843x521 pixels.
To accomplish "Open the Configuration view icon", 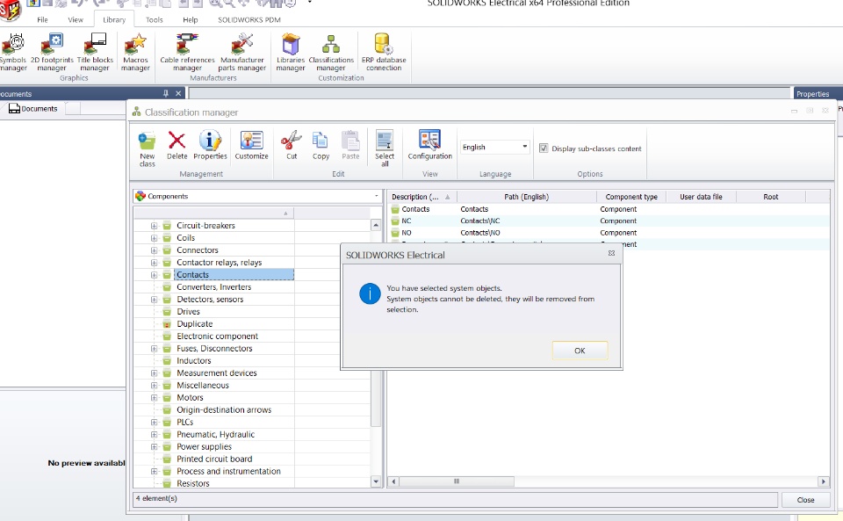I will 430,145.
